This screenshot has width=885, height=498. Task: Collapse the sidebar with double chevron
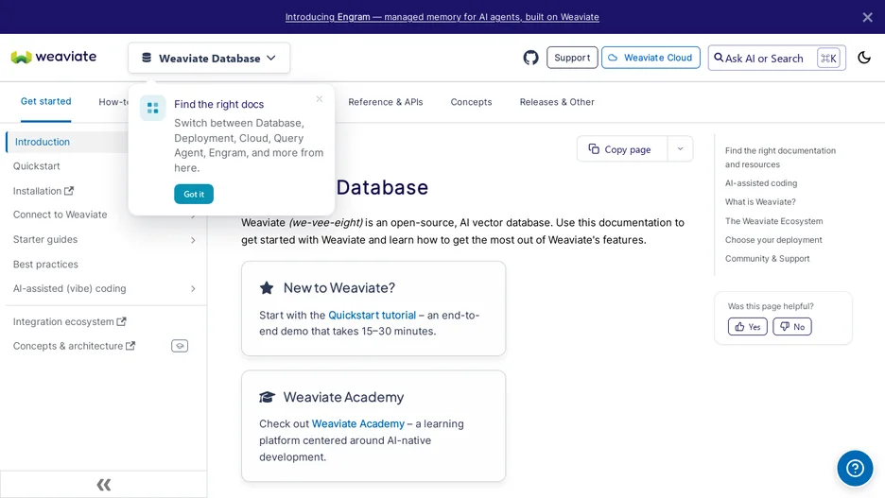(x=104, y=485)
